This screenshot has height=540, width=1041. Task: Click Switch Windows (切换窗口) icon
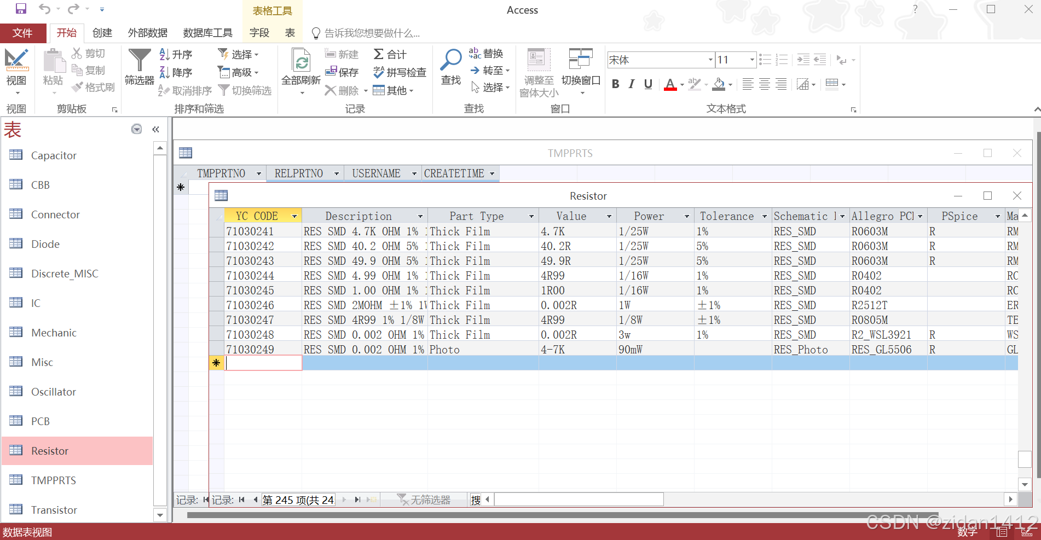581,59
